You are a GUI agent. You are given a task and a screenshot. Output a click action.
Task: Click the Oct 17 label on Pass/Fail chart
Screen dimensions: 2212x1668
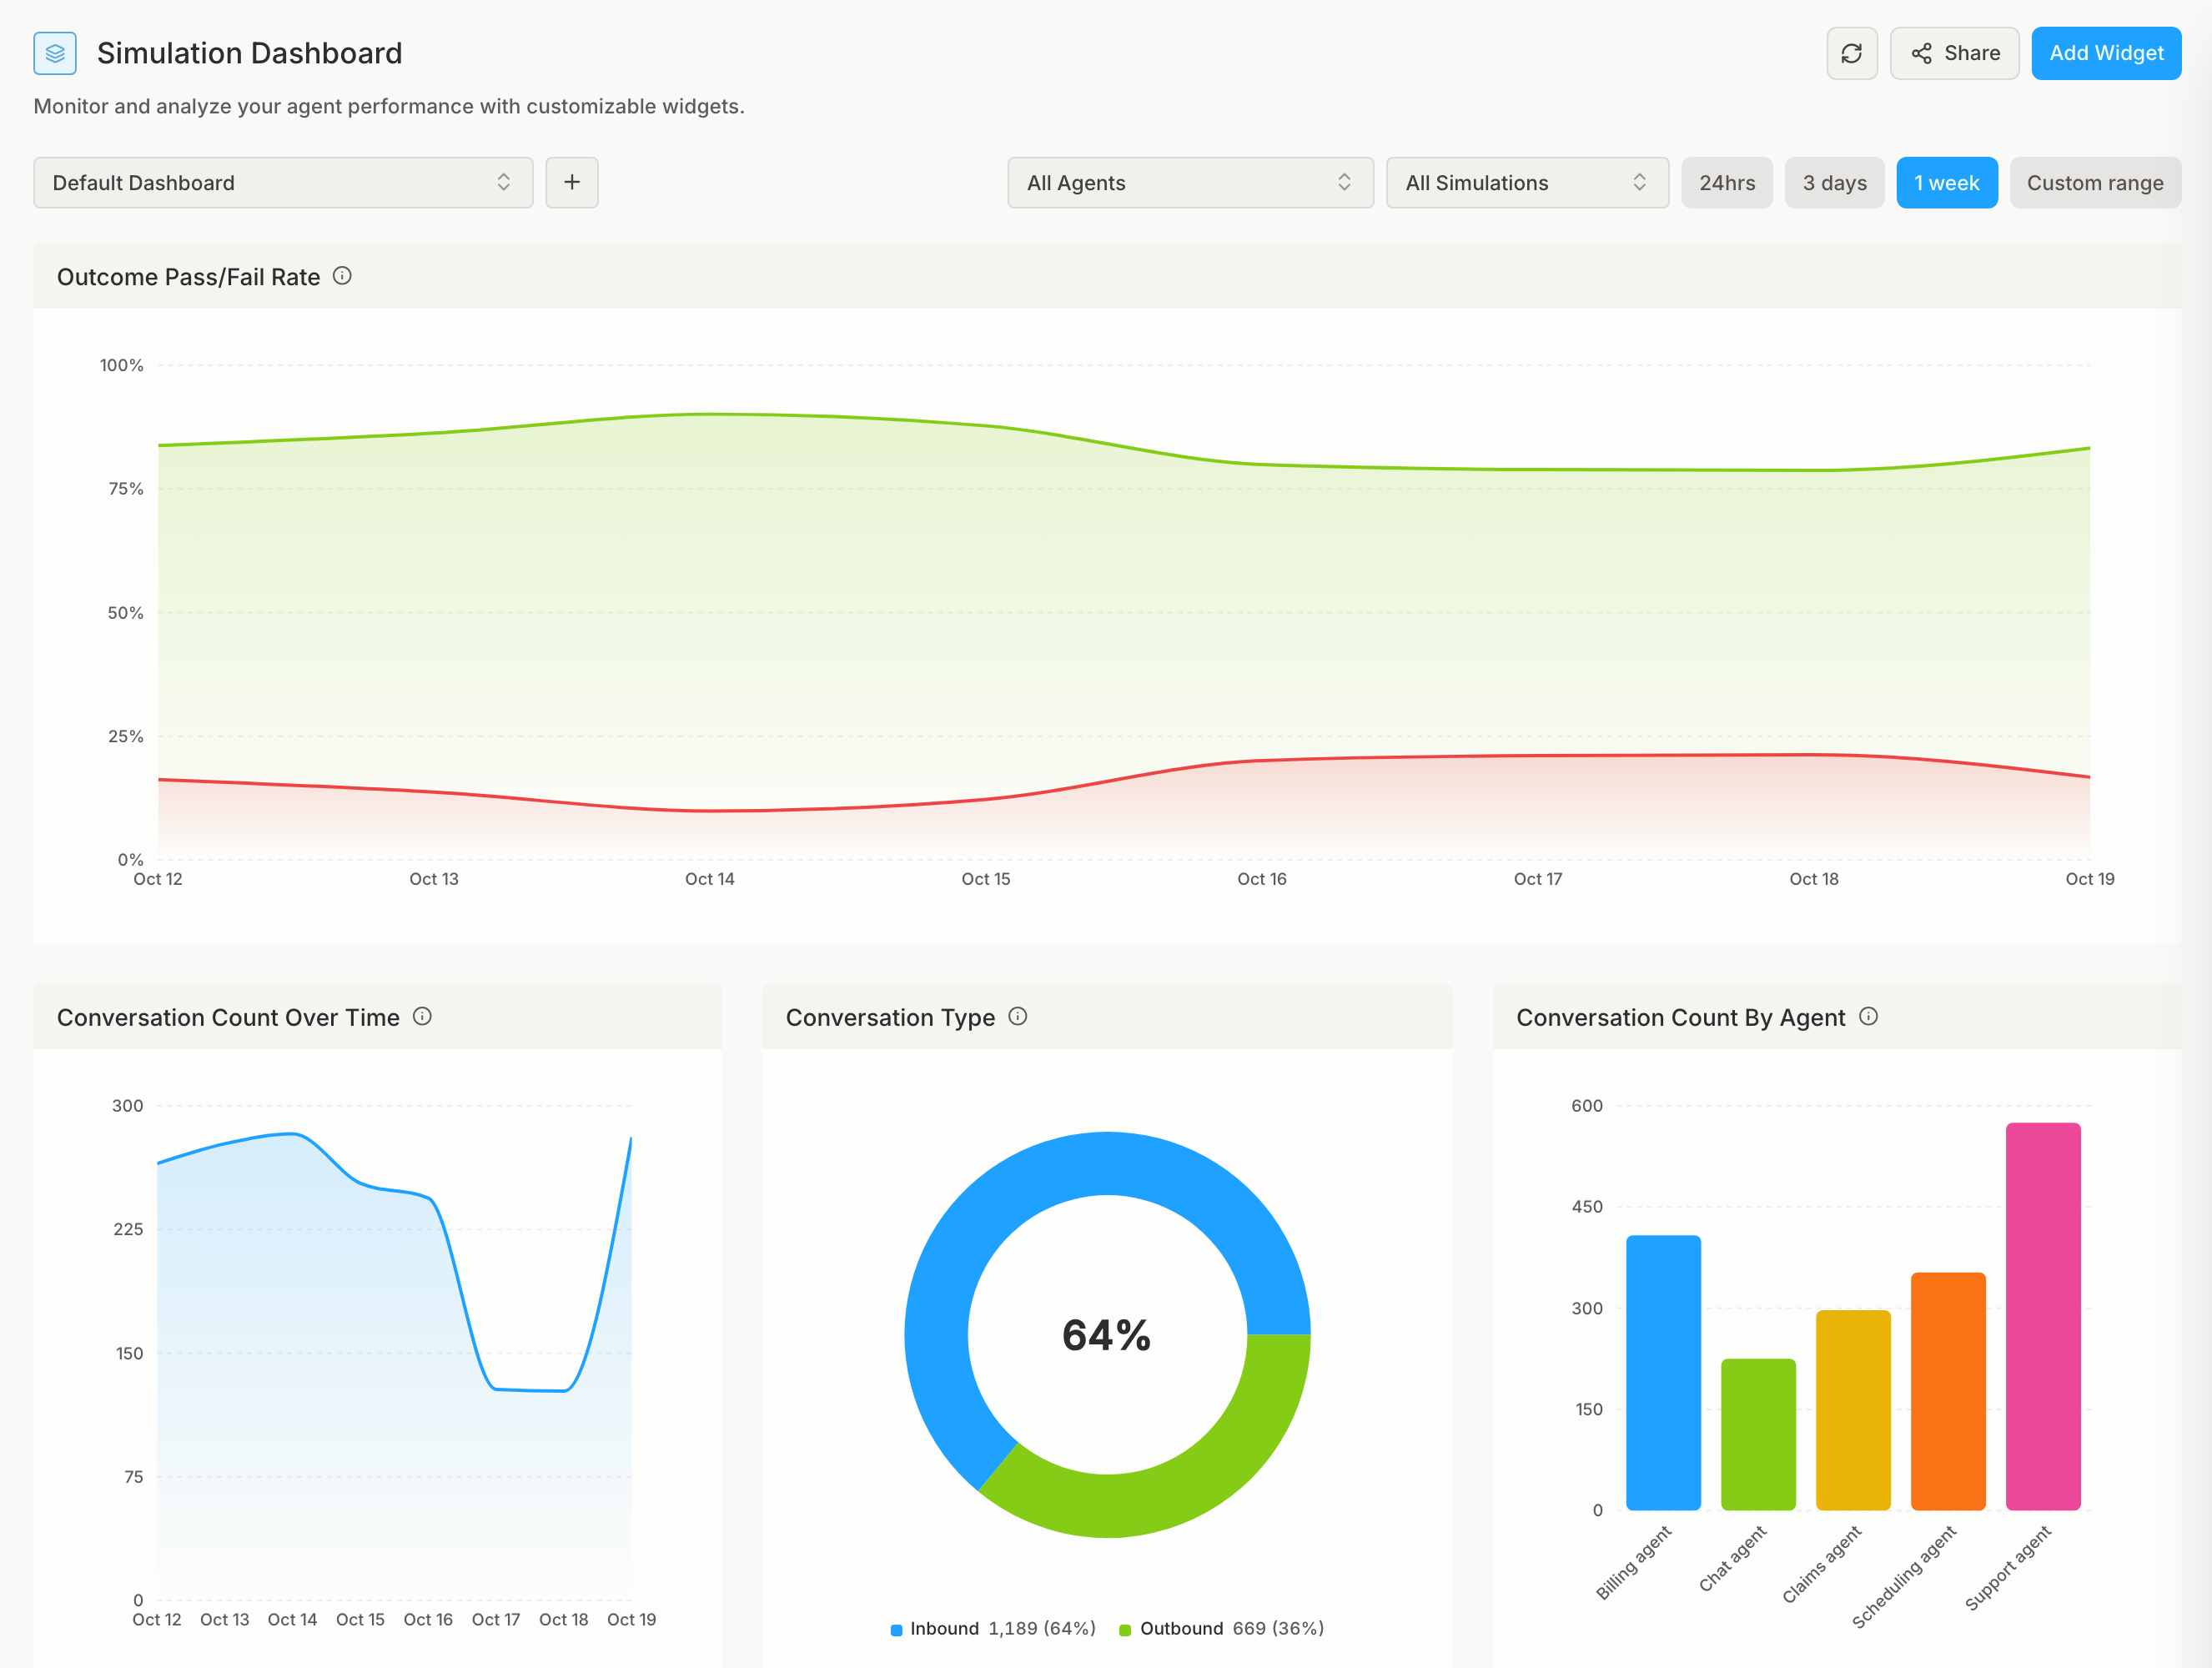coord(1538,879)
